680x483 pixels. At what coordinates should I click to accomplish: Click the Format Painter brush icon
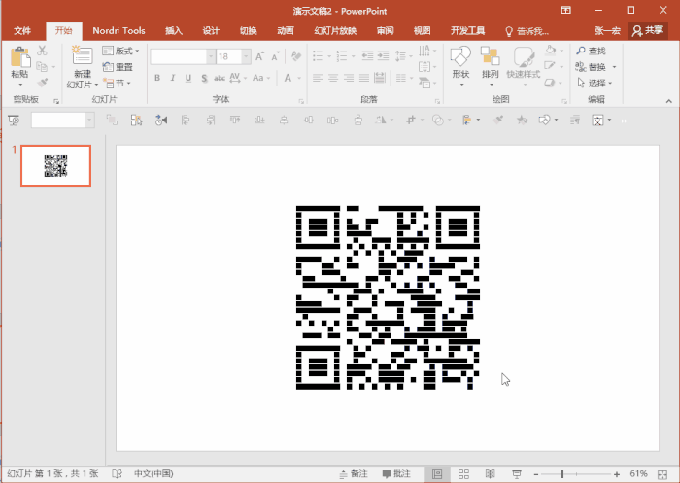click(42, 83)
